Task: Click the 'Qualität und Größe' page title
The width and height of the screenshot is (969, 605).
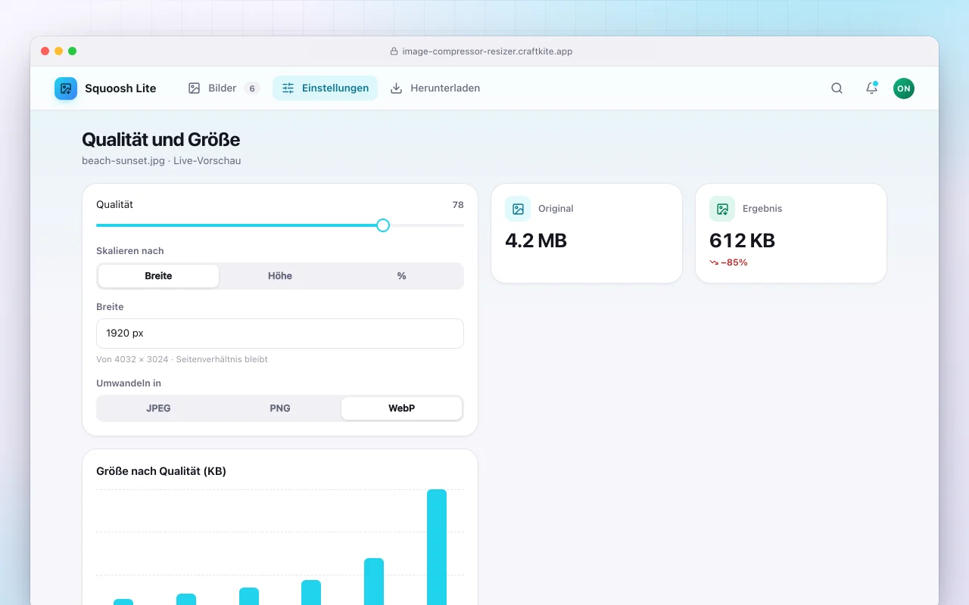Action: [x=160, y=140]
